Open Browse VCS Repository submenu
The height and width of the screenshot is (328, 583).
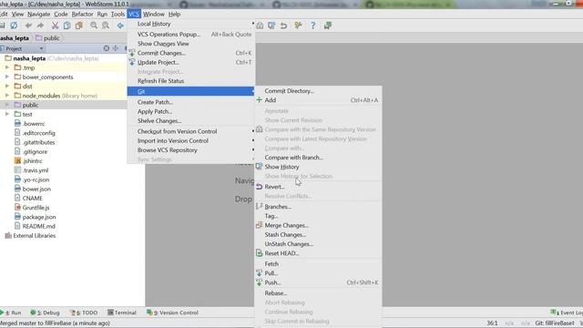click(x=191, y=149)
